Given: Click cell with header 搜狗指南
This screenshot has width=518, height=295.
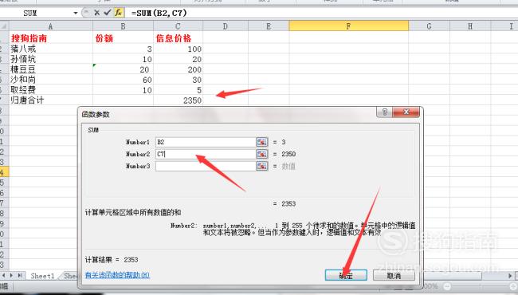Looking at the screenshot, I should [x=50, y=38].
